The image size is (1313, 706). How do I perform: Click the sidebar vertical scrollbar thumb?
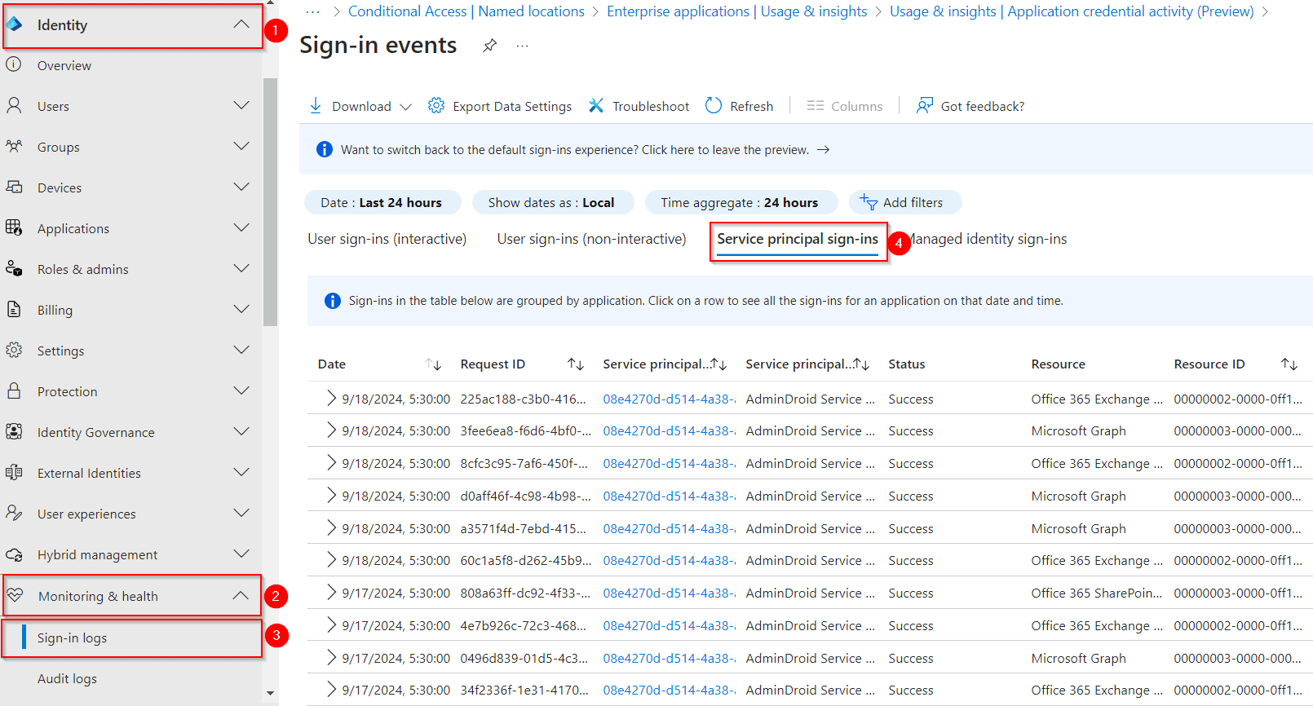(x=271, y=202)
